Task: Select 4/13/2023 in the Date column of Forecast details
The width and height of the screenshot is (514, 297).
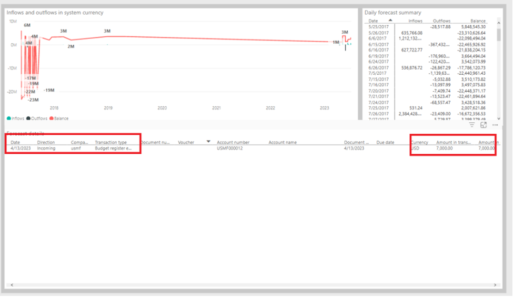Action: pos(21,148)
